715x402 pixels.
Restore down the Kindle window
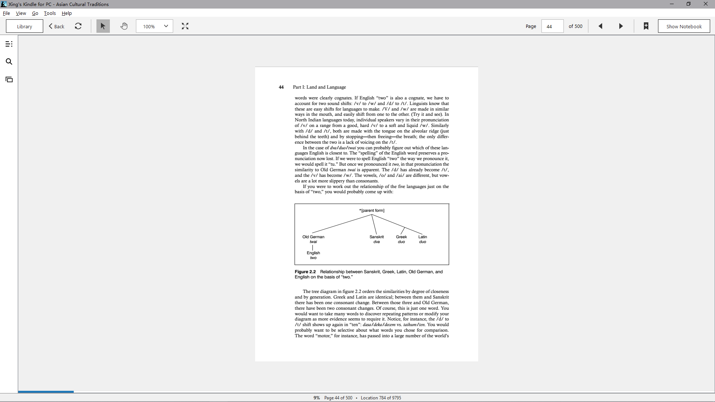pyautogui.click(x=689, y=4)
